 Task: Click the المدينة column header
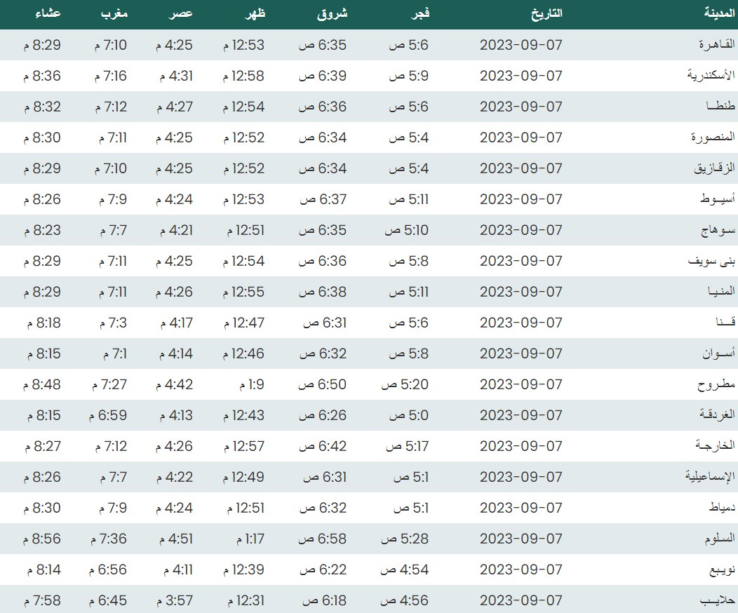pyautogui.click(x=718, y=13)
